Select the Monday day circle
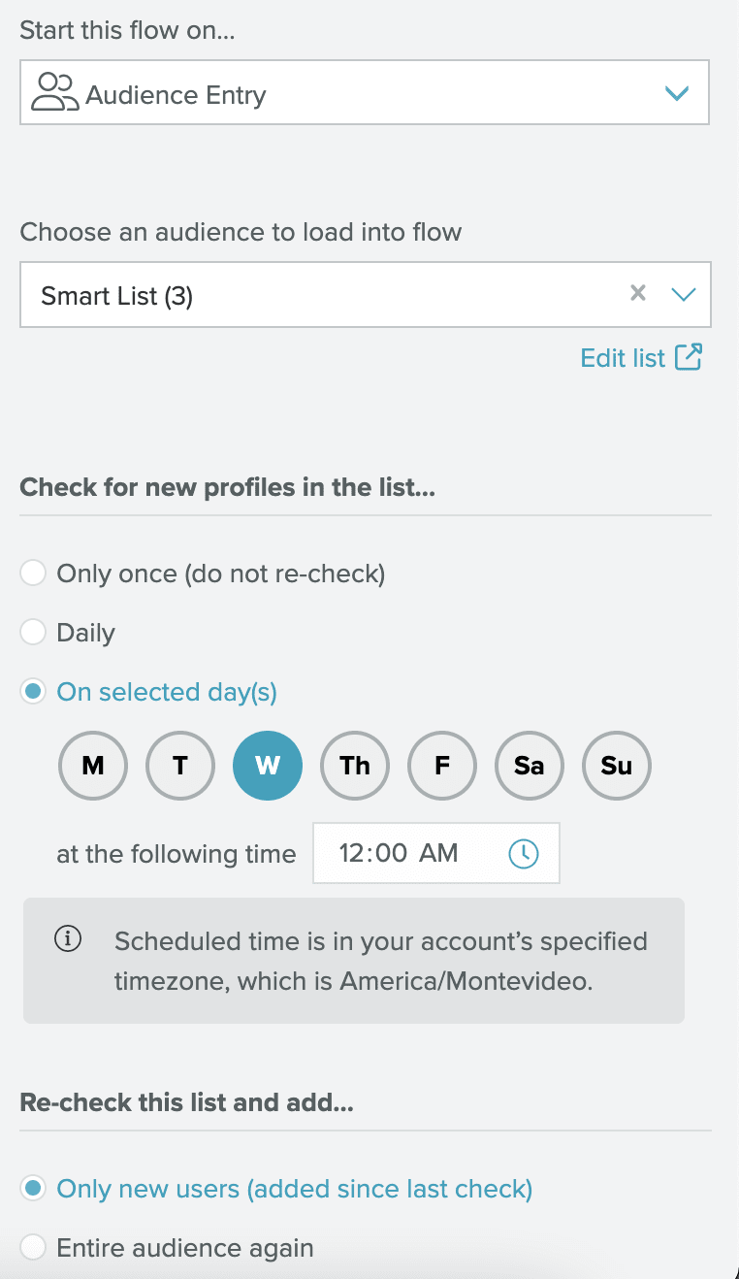The image size is (739, 1279). click(93, 766)
